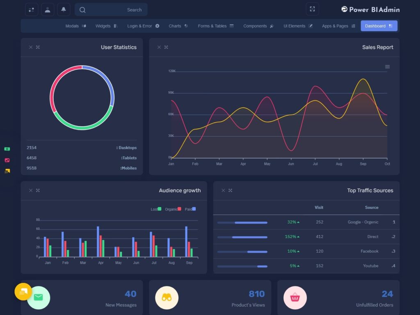Toggle the Lost series in legend
420x315 pixels.
[156, 209]
